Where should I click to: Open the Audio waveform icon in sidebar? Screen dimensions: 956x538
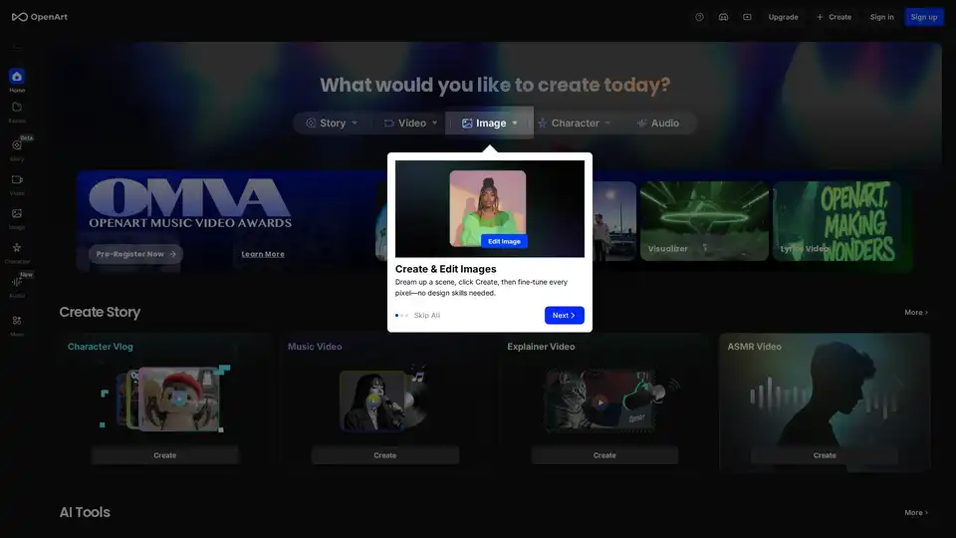click(17, 283)
